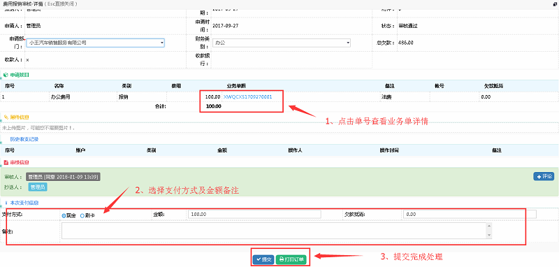Click the 未上传图片 attachment notice text

[39, 128]
